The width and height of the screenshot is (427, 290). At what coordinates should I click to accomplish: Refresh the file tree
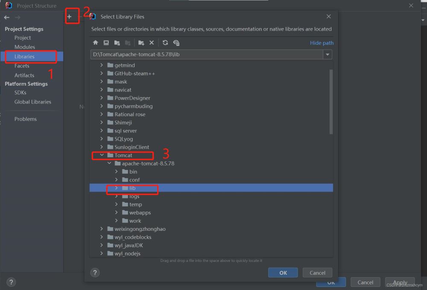[165, 43]
